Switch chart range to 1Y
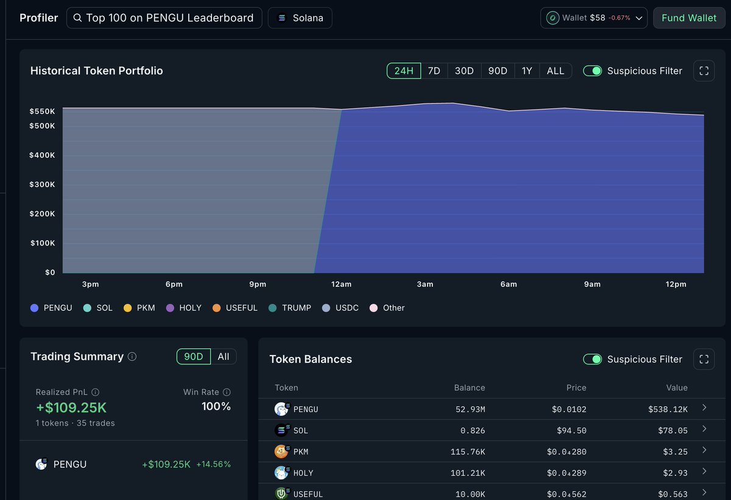 [x=527, y=71]
